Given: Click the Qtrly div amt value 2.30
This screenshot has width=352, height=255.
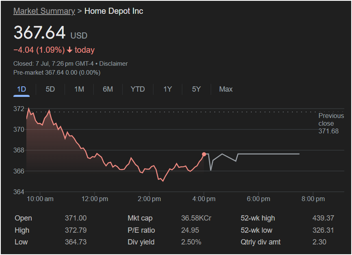Looking at the screenshot, I should [x=319, y=242].
